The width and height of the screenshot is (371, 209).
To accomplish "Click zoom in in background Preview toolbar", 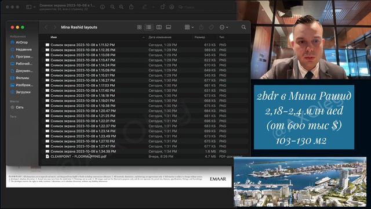I will 121,7.
